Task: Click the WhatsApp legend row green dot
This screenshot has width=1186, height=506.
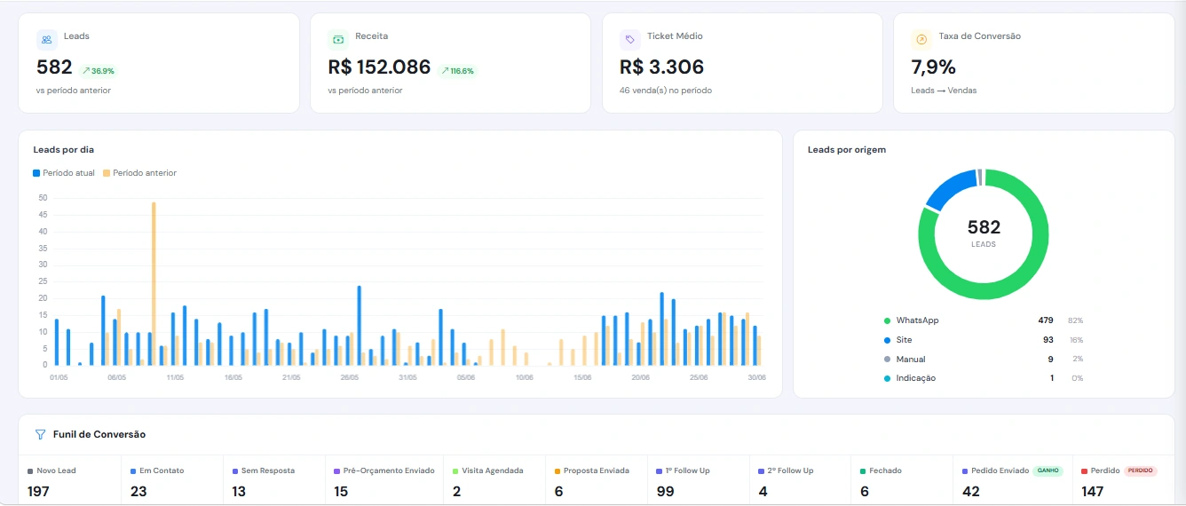Action: coord(887,320)
